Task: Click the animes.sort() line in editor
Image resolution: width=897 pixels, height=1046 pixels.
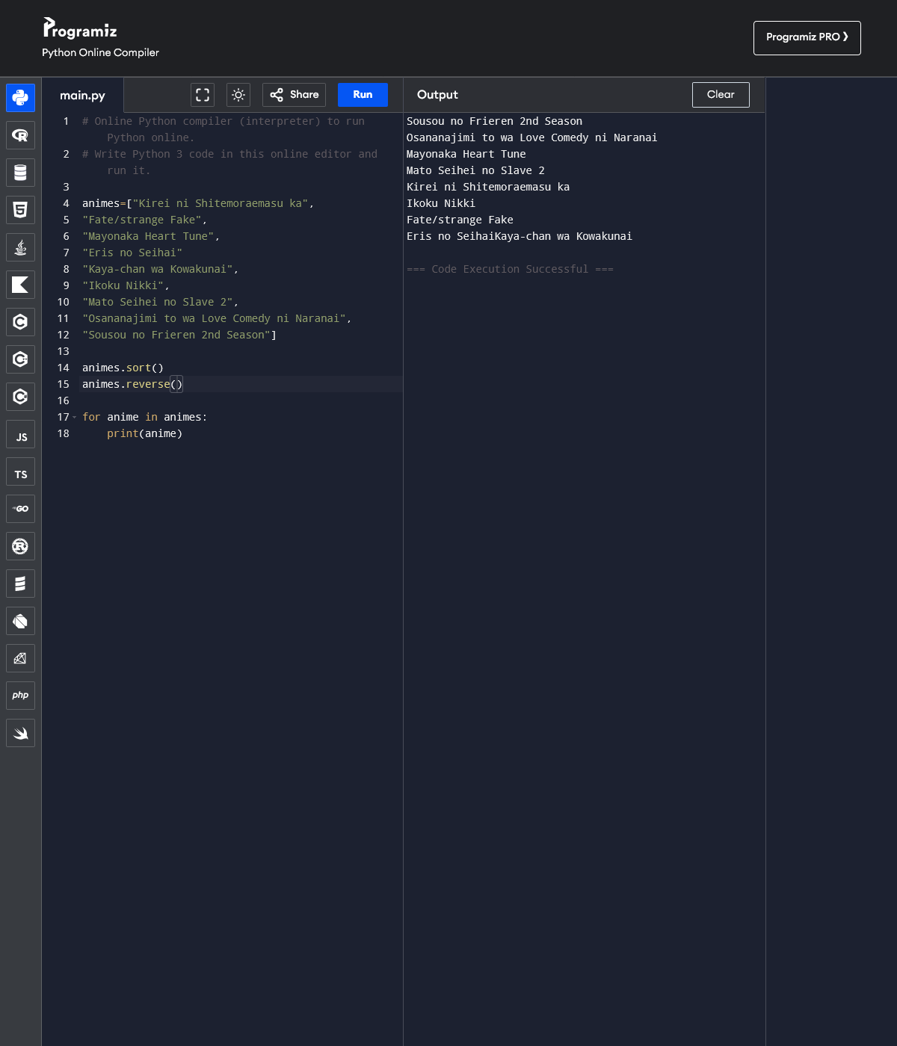Action: click(x=123, y=368)
